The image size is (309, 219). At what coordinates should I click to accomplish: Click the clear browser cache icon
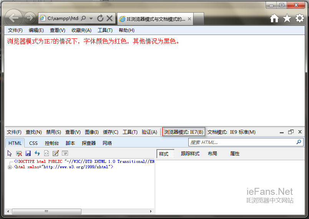(19, 153)
